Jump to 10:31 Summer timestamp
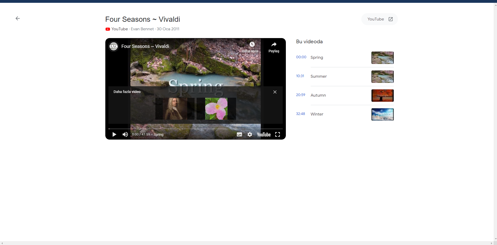The image size is (497, 245). pyautogui.click(x=300, y=76)
